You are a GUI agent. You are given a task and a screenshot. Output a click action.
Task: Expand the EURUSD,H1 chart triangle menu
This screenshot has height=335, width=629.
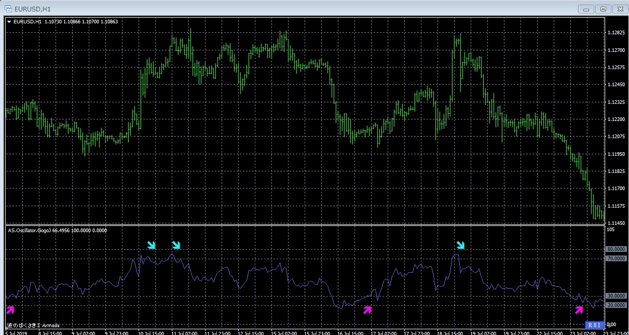click(9, 22)
